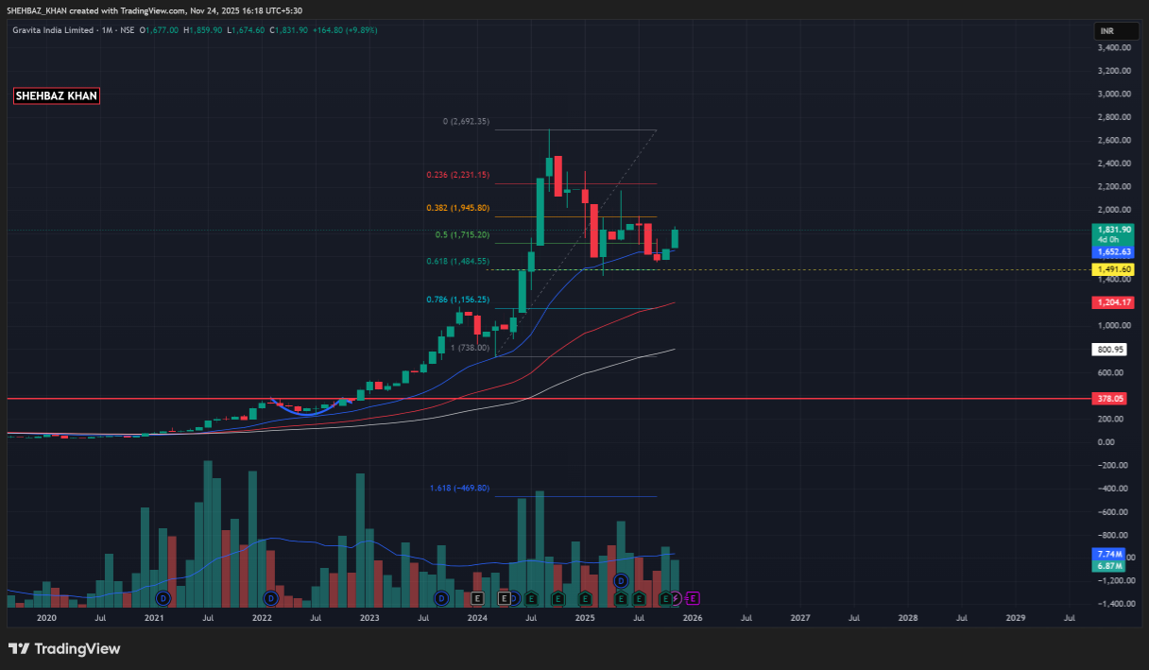The width and height of the screenshot is (1149, 670).
Task: Open the raised dividend marker in 2025
Action: pyautogui.click(x=621, y=580)
